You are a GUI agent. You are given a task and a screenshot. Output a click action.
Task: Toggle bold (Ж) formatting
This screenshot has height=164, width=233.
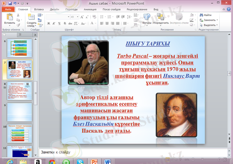(x=49, y=23)
